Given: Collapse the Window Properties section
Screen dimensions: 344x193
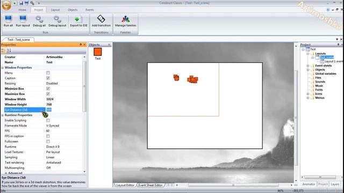Looking at the screenshot, I should coord(2,68).
